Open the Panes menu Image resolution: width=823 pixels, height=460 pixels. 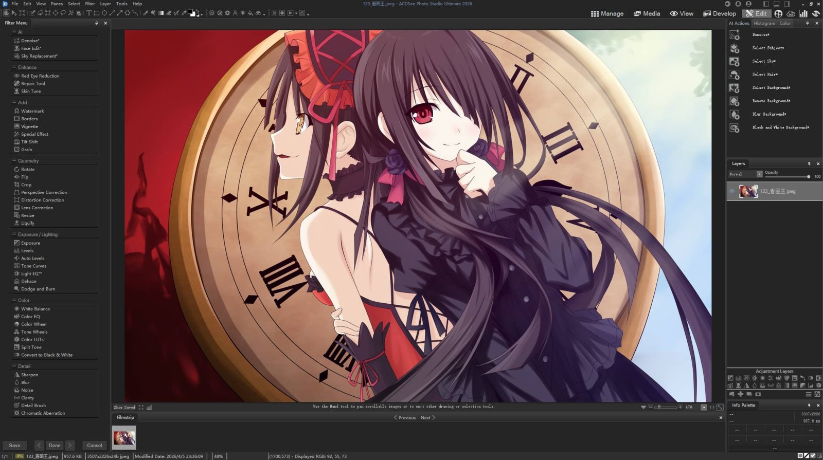click(57, 4)
